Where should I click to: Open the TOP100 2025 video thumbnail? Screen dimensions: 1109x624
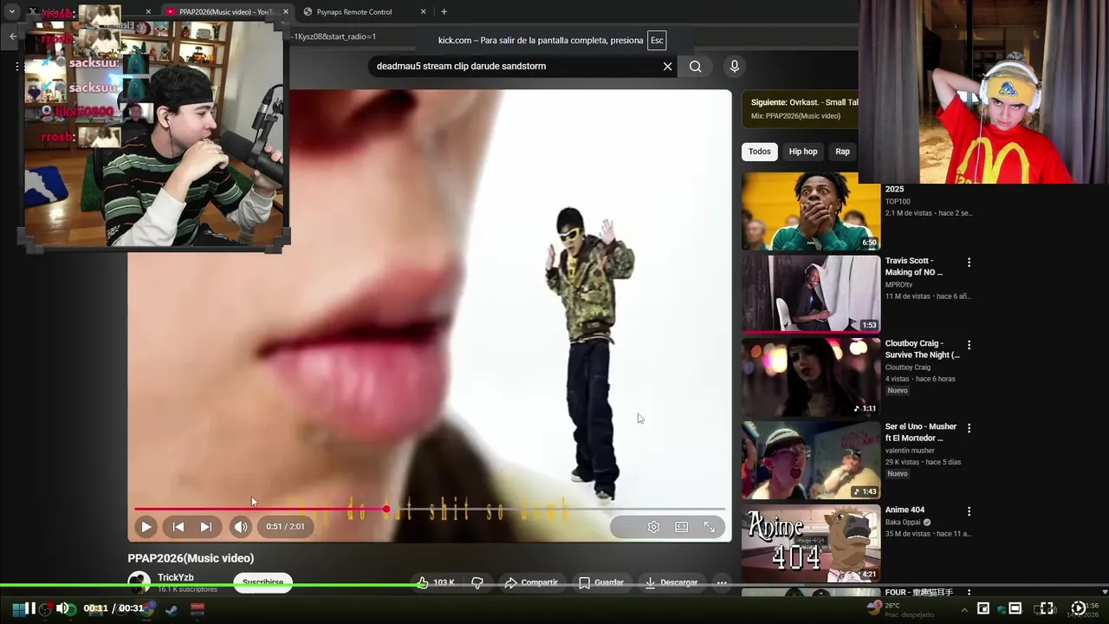pos(811,211)
